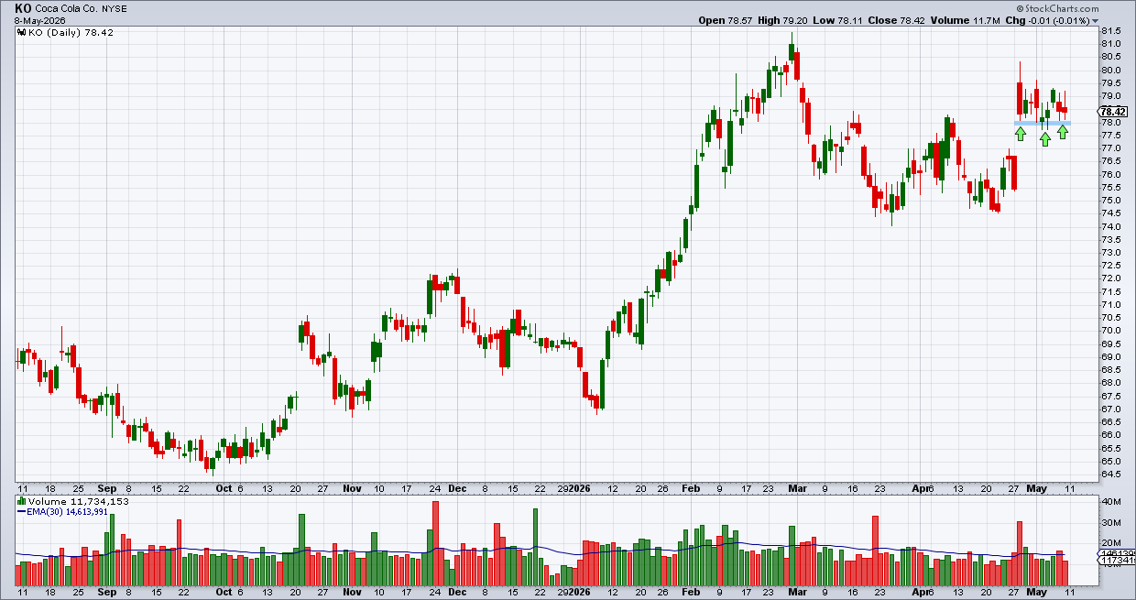This screenshot has width=1136, height=600.
Task: Click the Low 78.11 value
Action: pos(840,20)
